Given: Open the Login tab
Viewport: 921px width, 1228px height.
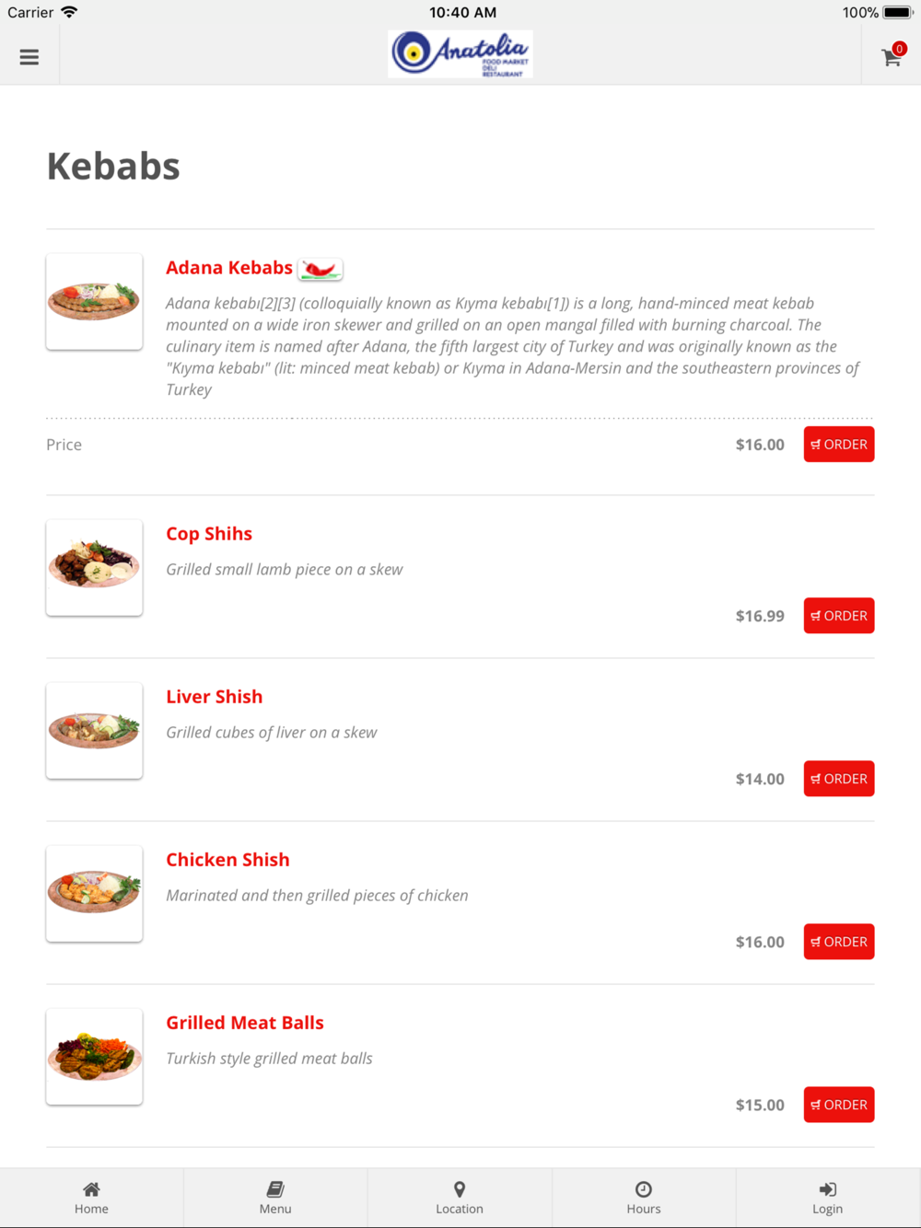Looking at the screenshot, I should coord(827,1198).
